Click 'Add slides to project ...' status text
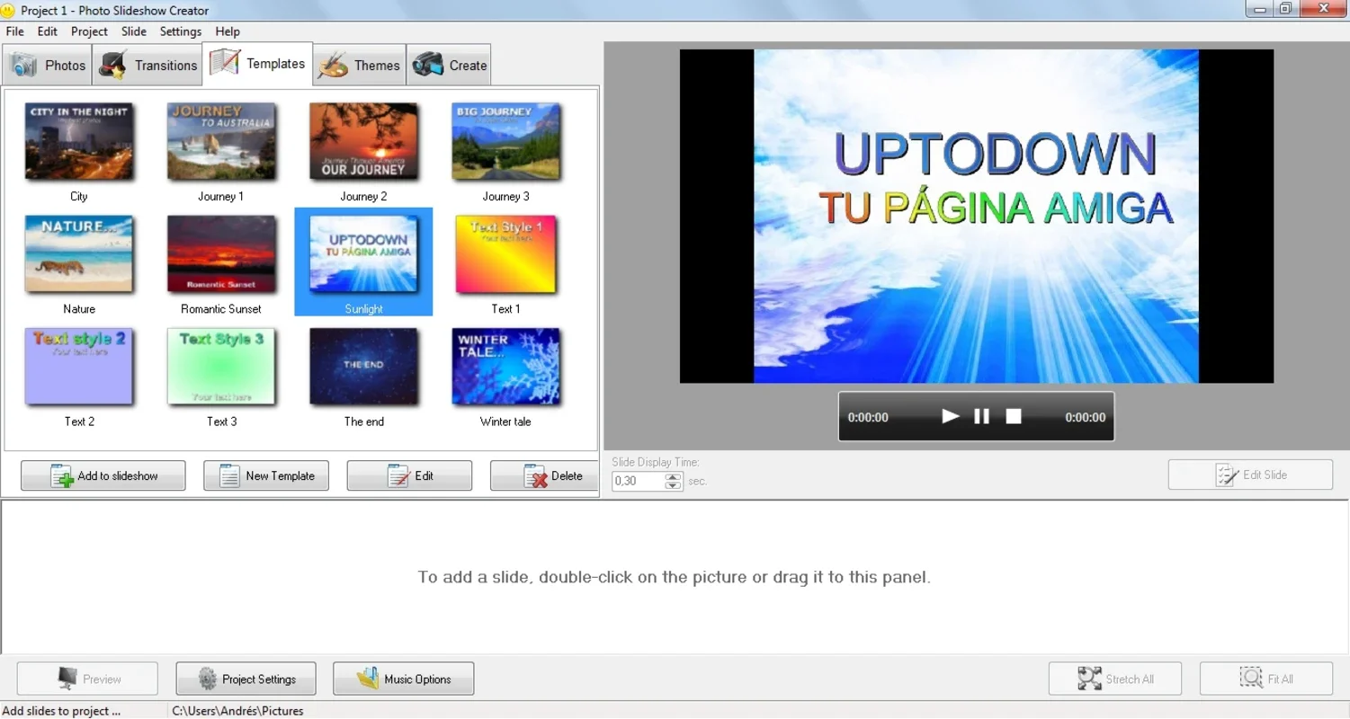 point(62,711)
